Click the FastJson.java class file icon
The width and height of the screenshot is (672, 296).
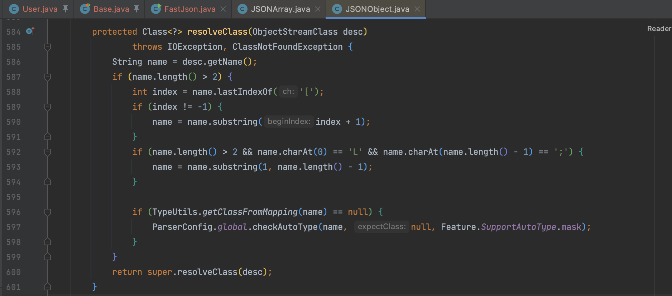(156, 9)
